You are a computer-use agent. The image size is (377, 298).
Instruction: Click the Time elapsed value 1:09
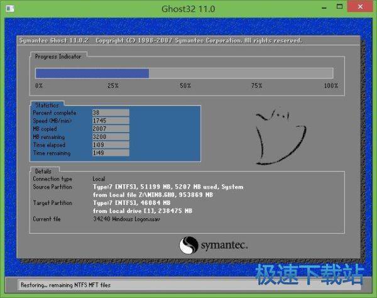111,145
